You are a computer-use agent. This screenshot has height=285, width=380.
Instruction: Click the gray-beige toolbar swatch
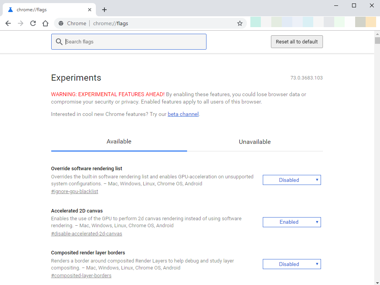360,22
